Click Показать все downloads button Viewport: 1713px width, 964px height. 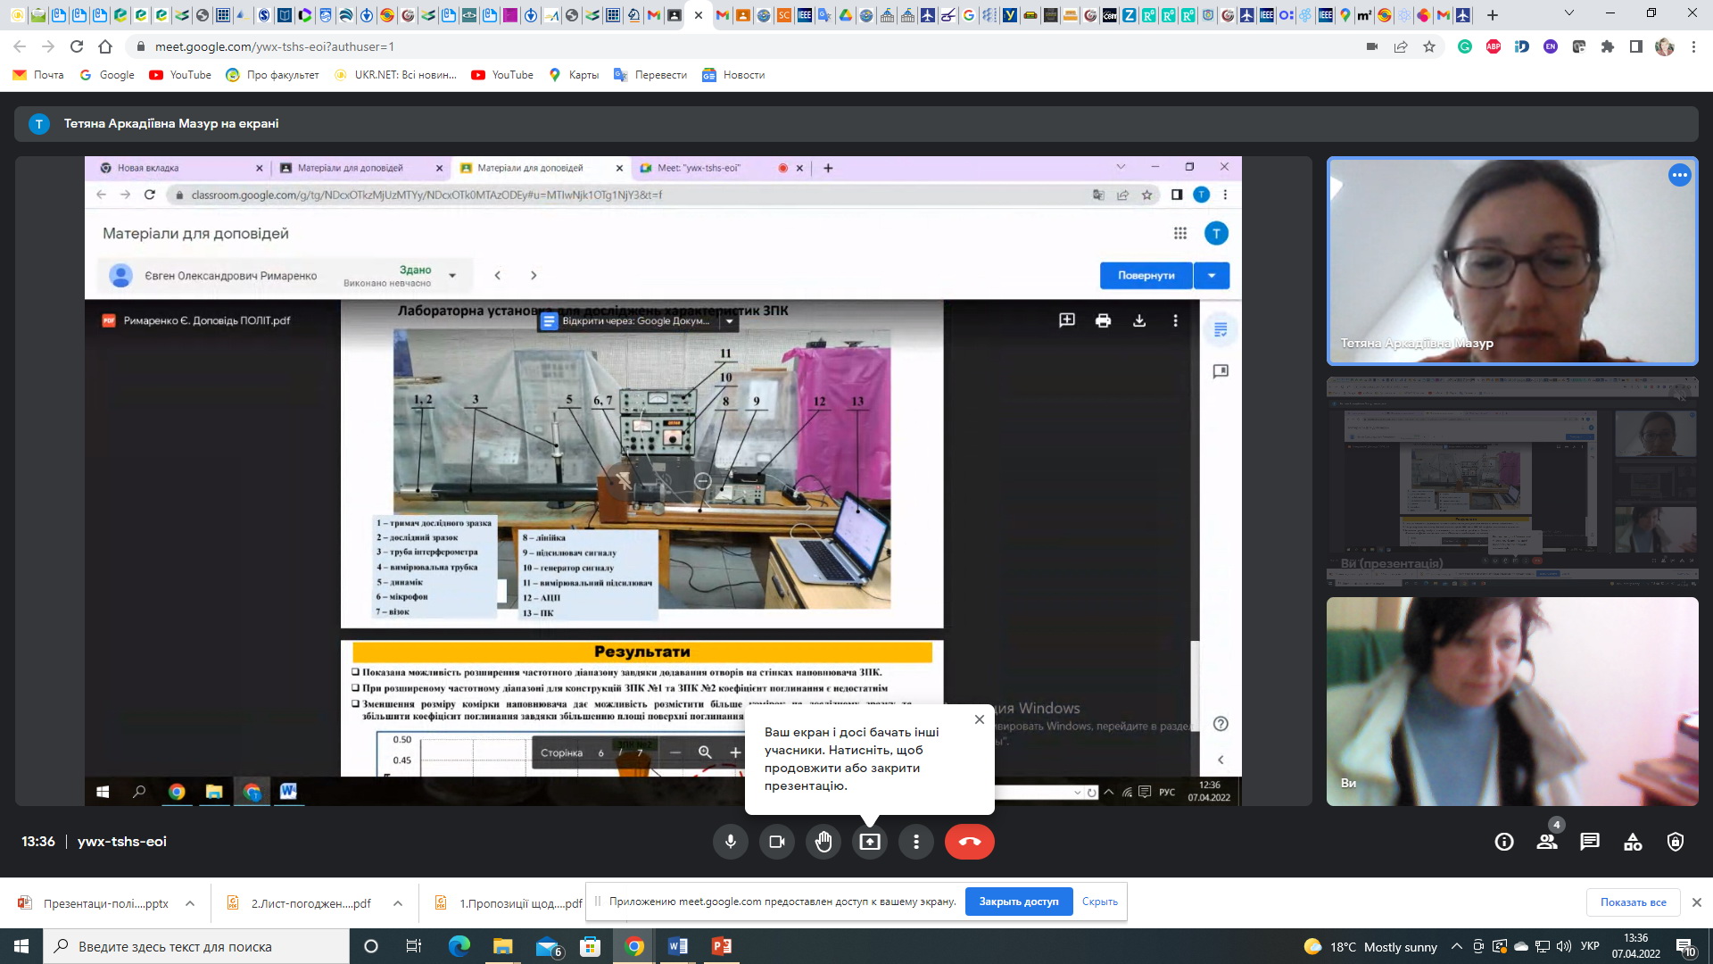click(1633, 902)
